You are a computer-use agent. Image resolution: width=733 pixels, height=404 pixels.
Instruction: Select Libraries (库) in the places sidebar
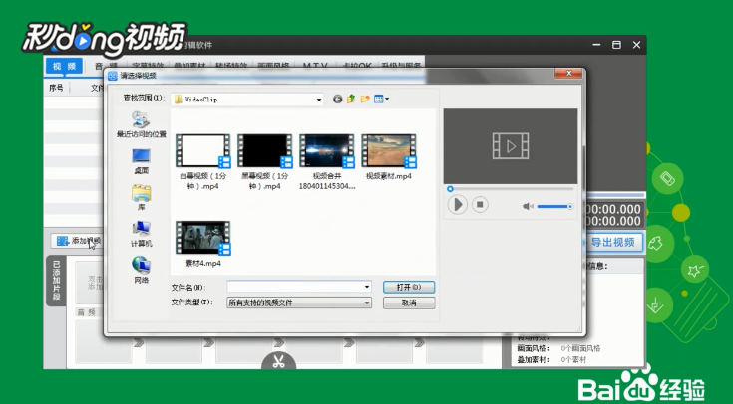pos(142,197)
